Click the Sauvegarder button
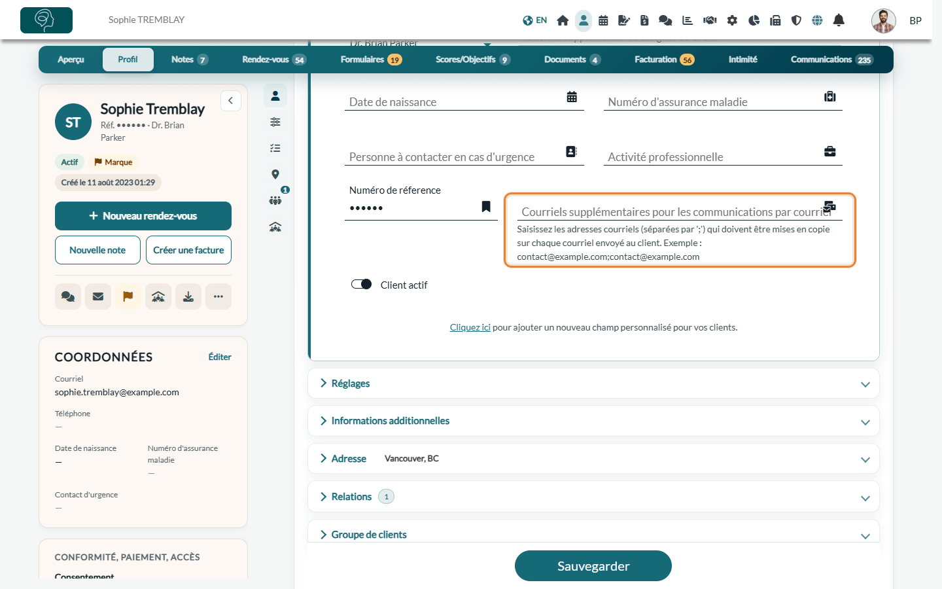This screenshot has height=589, width=942. click(x=593, y=566)
